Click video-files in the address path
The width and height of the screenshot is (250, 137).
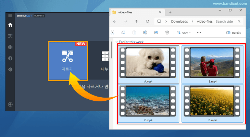tap(205, 21)
